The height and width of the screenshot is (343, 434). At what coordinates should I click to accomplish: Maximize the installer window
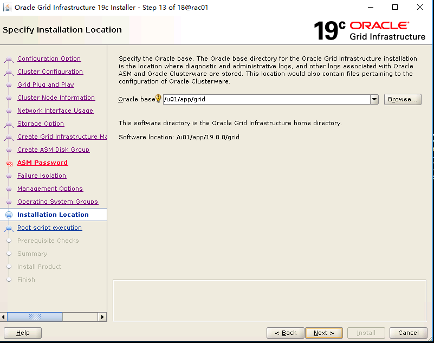[x=395, y=7]
